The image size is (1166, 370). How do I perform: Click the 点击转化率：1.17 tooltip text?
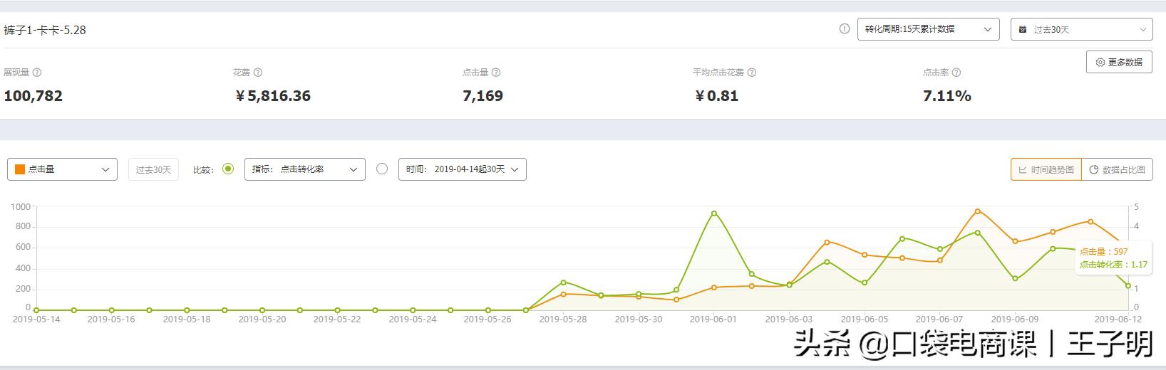point(1113,265)
